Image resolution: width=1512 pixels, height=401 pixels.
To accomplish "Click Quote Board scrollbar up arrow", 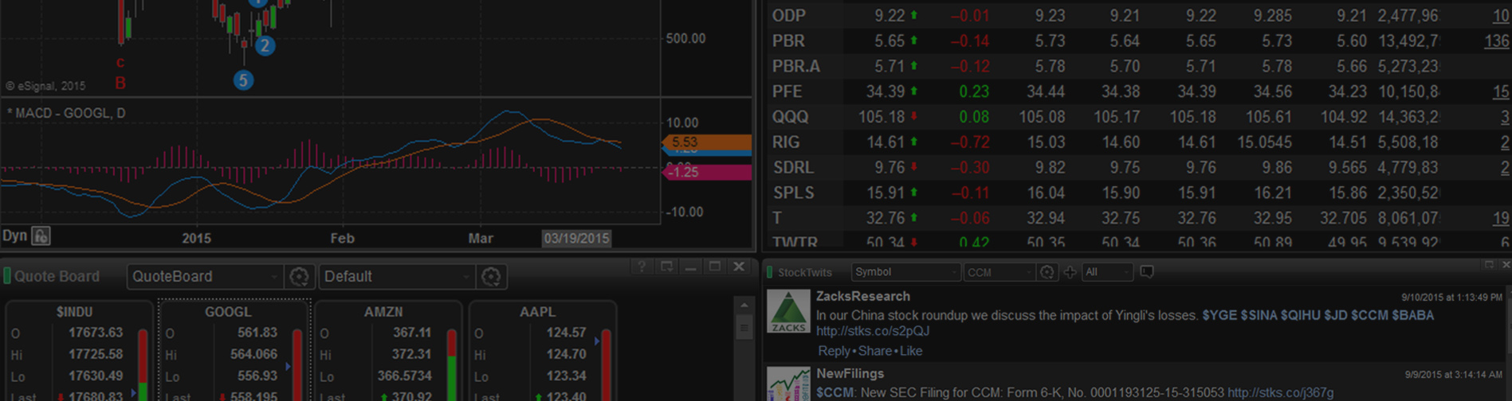I will point(744,306).
